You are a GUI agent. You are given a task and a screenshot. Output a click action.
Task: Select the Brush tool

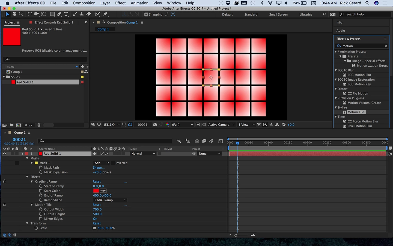75,14
